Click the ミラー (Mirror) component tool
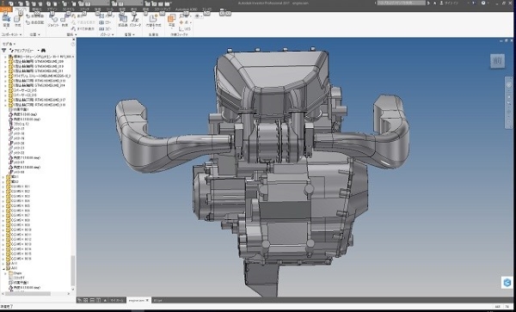 tap(105, 22)
